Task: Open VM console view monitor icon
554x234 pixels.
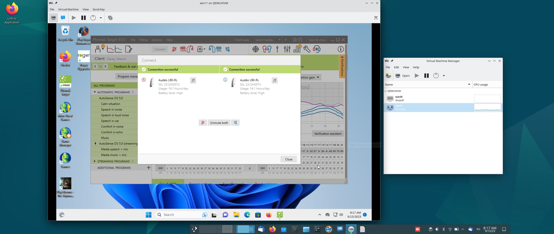Action: click(53, 18)
